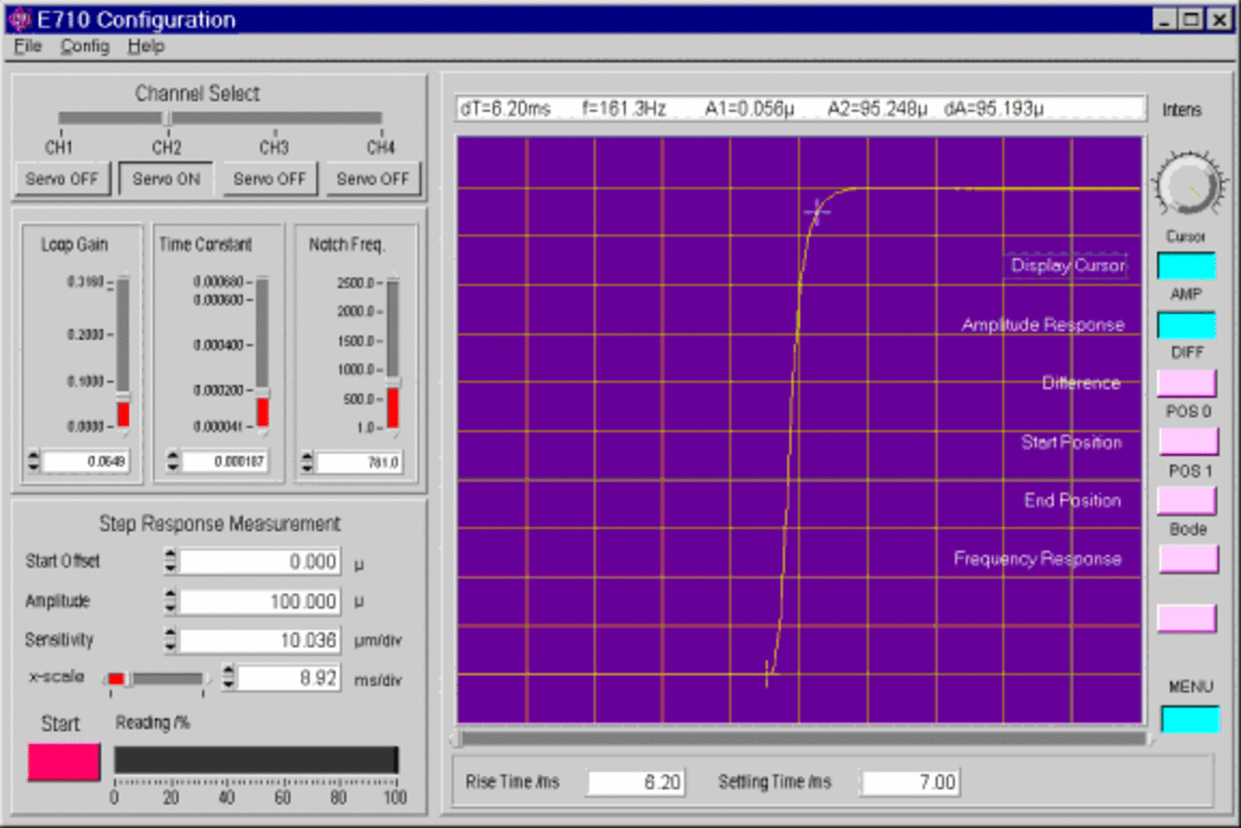Click the Notch Freq. value field 781.0
Image resolution: width=1241 pixels, height=828 pixels.
tap(359, 462)
